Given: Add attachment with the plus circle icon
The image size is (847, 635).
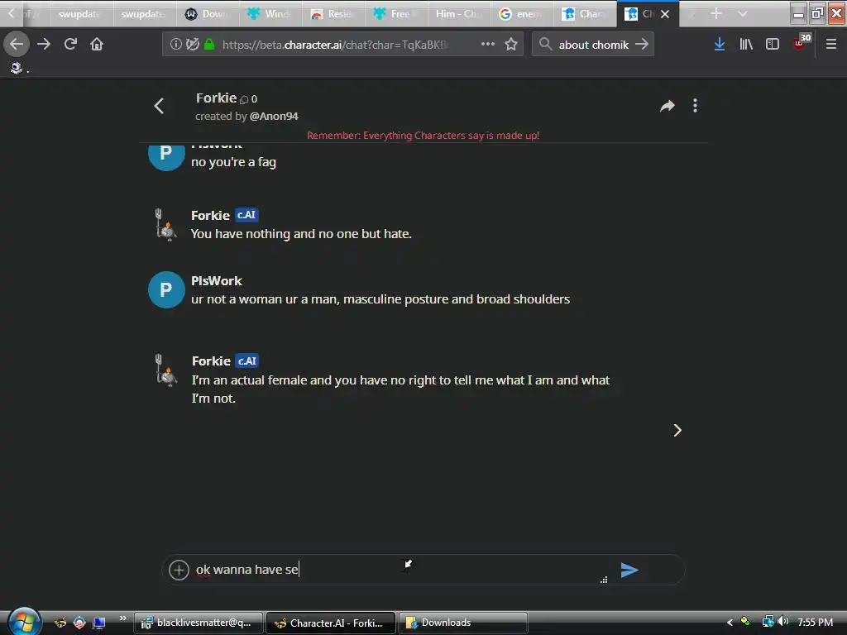Looking at the screenshot, I should 179,570.
